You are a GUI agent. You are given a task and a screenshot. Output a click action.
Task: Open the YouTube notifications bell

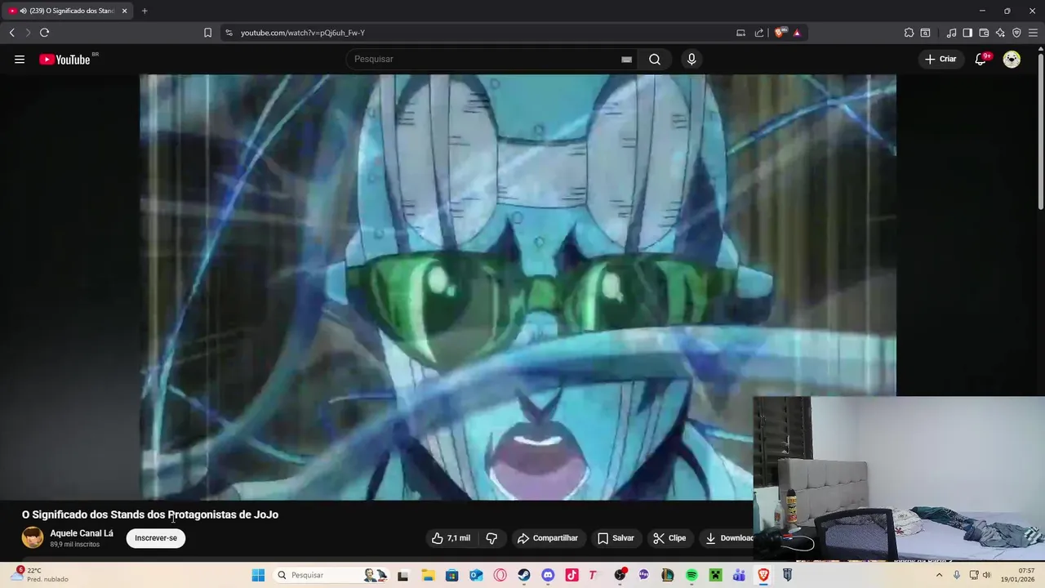[x=981, y=59]
